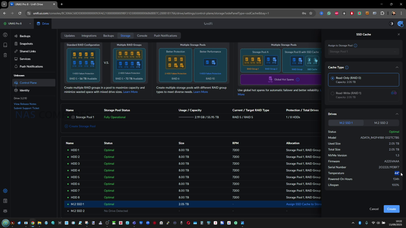The image size is (406, 228).
Task: Click the Identity sidebar icon
Action: (16, 90)
